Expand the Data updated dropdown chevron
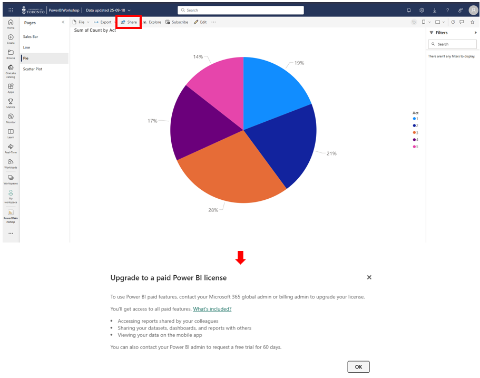This screenshot has height=378, width=480. click(129, 11)
